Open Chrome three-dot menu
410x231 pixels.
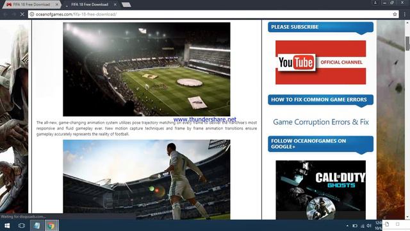[x=404, y=14]
